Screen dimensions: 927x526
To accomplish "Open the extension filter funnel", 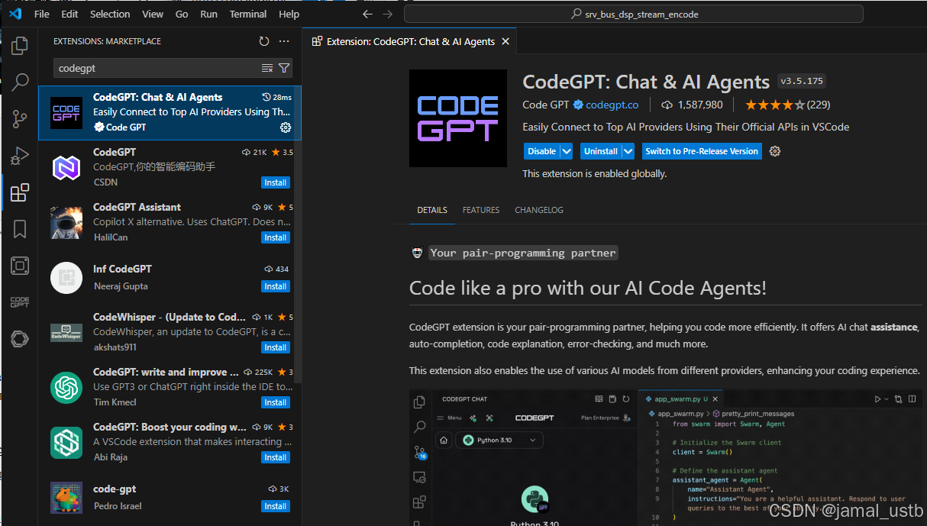I will (x=284, y=68).
